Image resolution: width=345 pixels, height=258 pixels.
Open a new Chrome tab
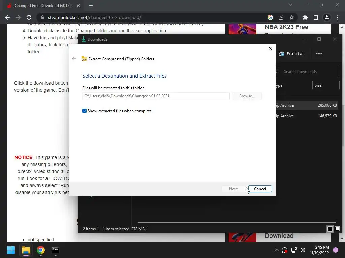[91, 6]
